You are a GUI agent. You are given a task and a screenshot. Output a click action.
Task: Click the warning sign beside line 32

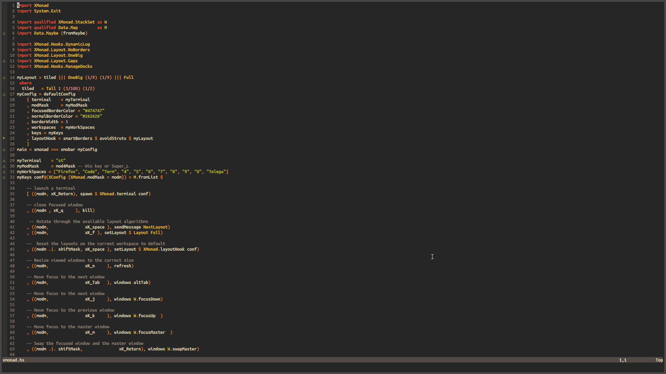click(x=4, y=177)
